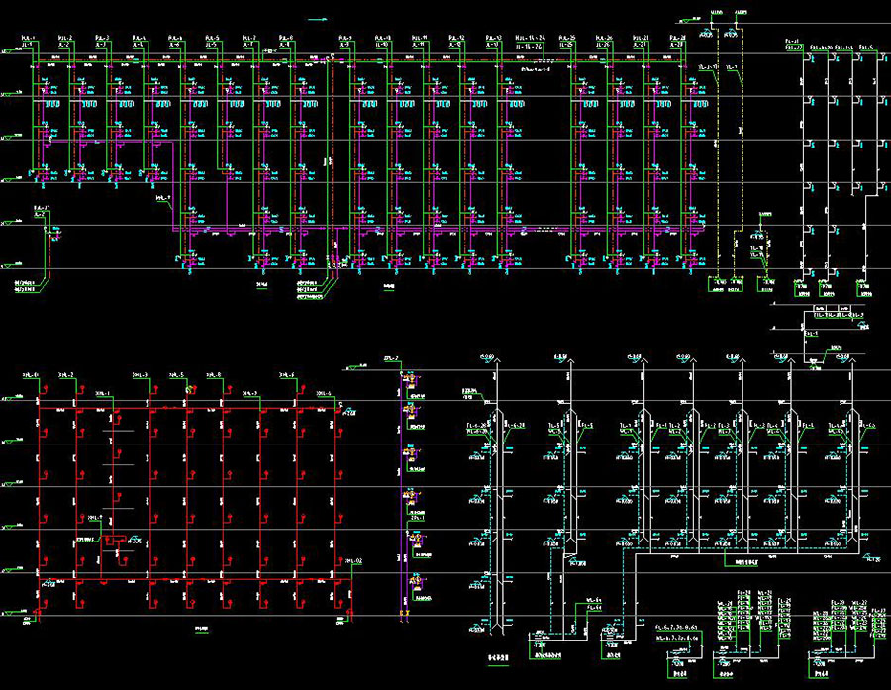
Task: Click the XHL-5 hydrant riser label
Action: (x=176, y=375)
